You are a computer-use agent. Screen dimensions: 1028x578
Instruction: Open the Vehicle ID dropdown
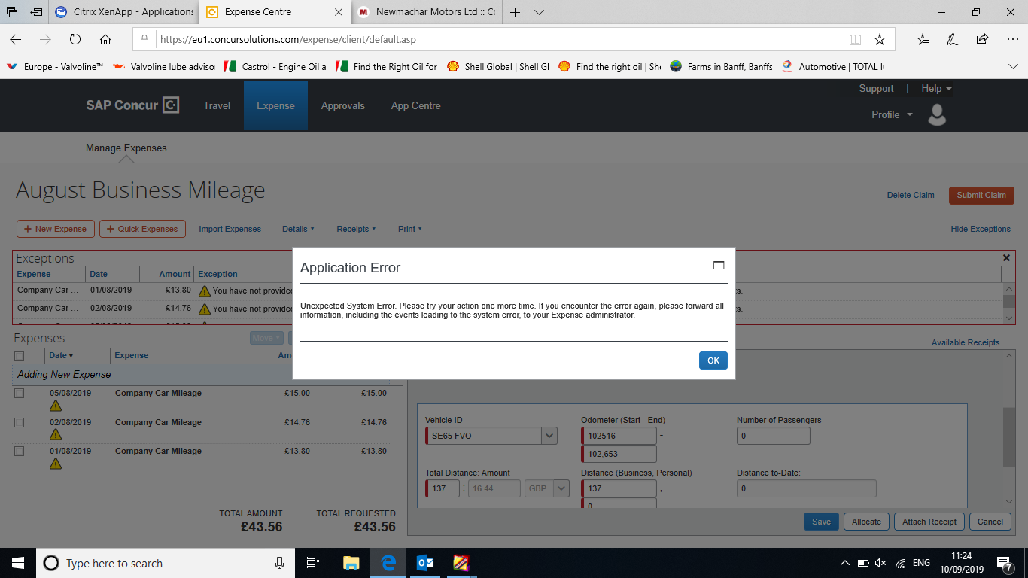549,436
